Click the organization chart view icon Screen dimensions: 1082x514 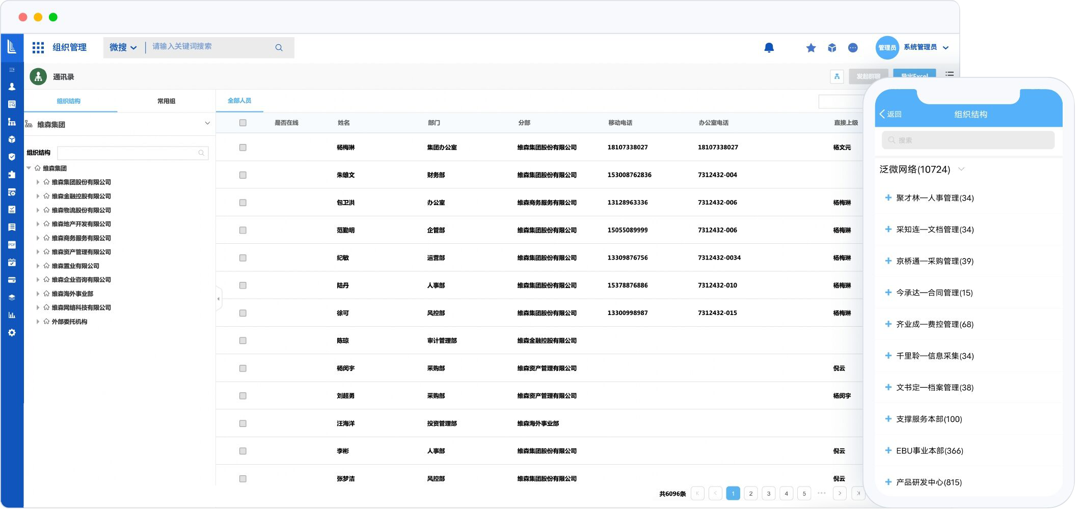(x=836, y=77)
